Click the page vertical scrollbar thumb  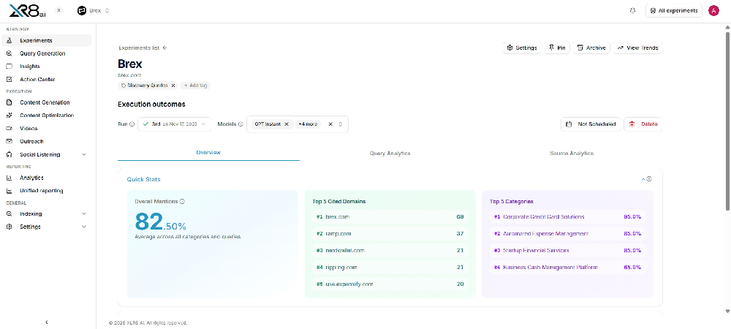(x=727, y=121)
